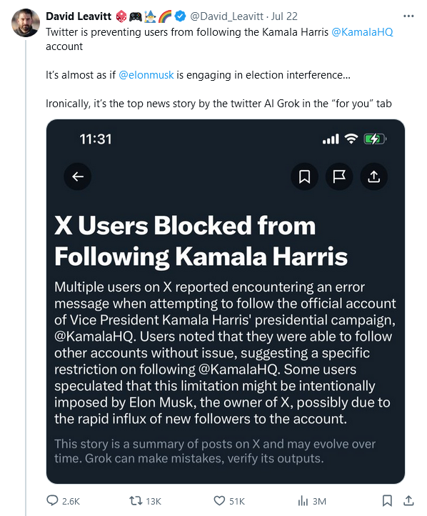Tap the bookmark icon inside the Grok story
Viewport: 427px width, 516px height.
point(304,177)
